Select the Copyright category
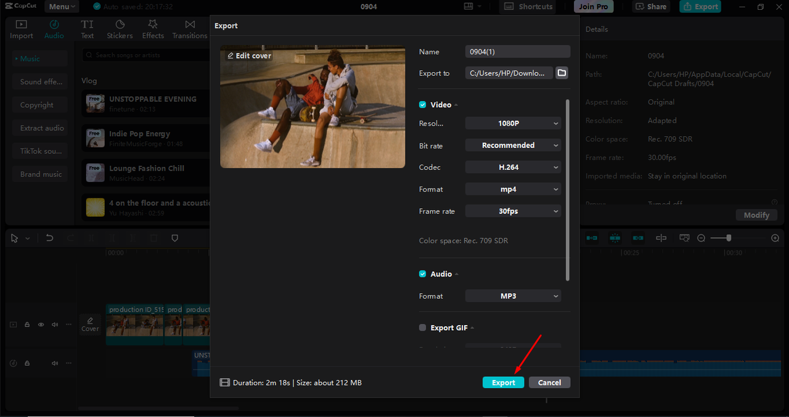This screenshot has width=789, height=417. click(40, 105)
